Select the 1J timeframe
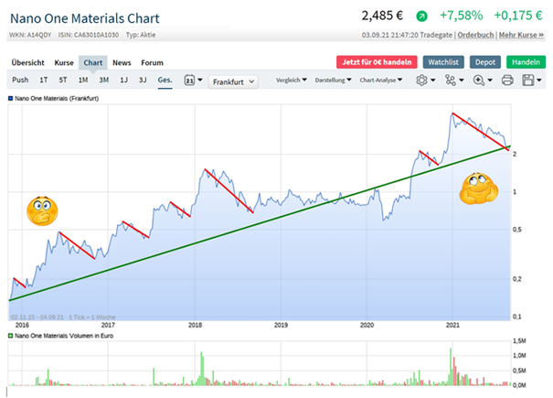553x398 pixels. pyautogui.click(x=123, y=81)
